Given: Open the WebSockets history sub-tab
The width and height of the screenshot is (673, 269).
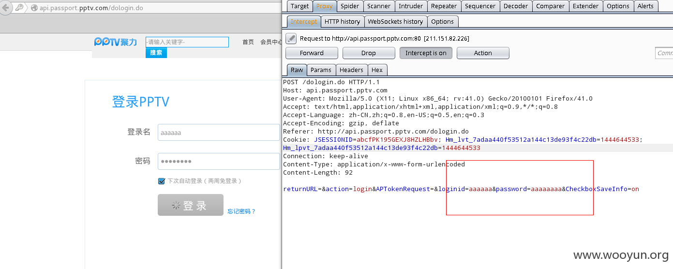Looking at the screenshot, I should (395, 21).
